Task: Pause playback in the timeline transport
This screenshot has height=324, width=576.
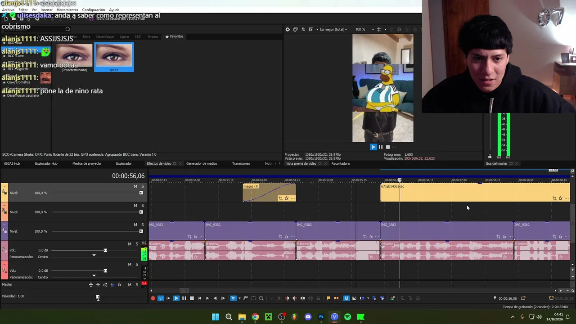Action: click(x=184, y=298)
